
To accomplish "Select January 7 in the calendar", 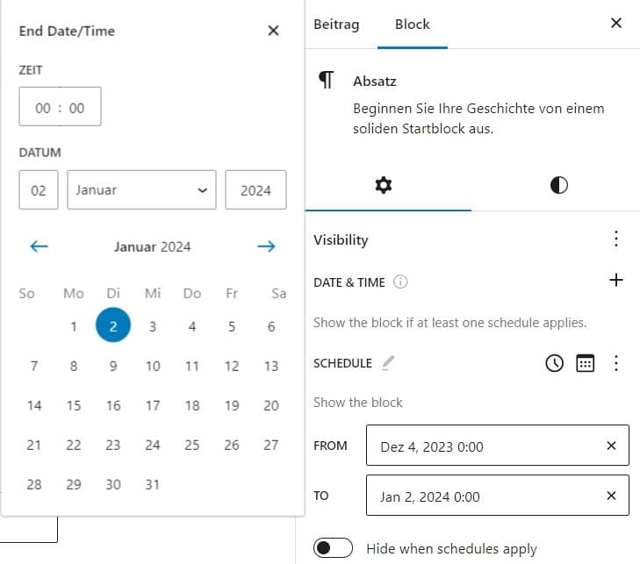I will pos(34,366).
